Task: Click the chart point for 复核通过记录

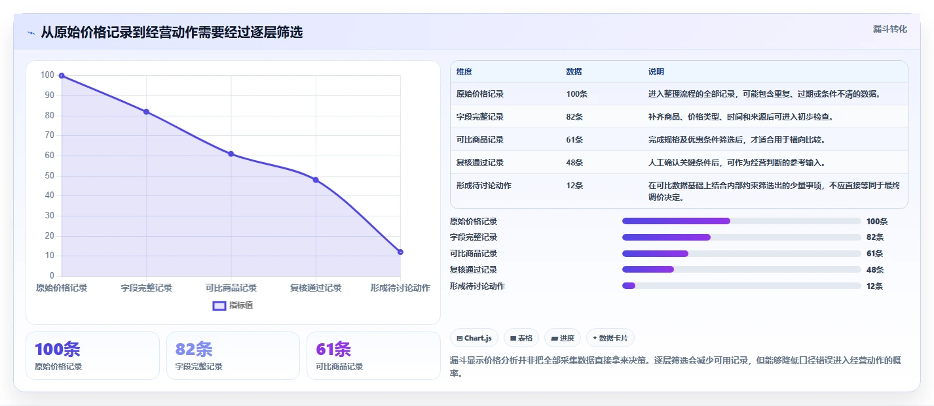Action: (x=316, y=180)
